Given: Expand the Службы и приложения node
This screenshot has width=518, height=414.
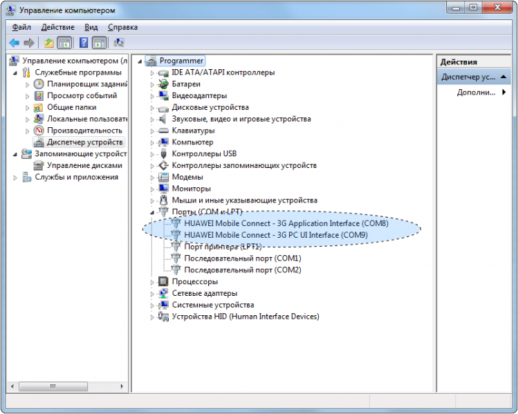Looking at the screenshot, I should pyautogui.click(x=15, y=178).
